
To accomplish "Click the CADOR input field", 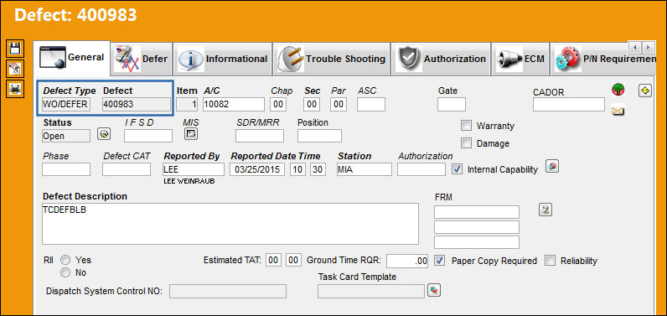I will coord(569,104).
